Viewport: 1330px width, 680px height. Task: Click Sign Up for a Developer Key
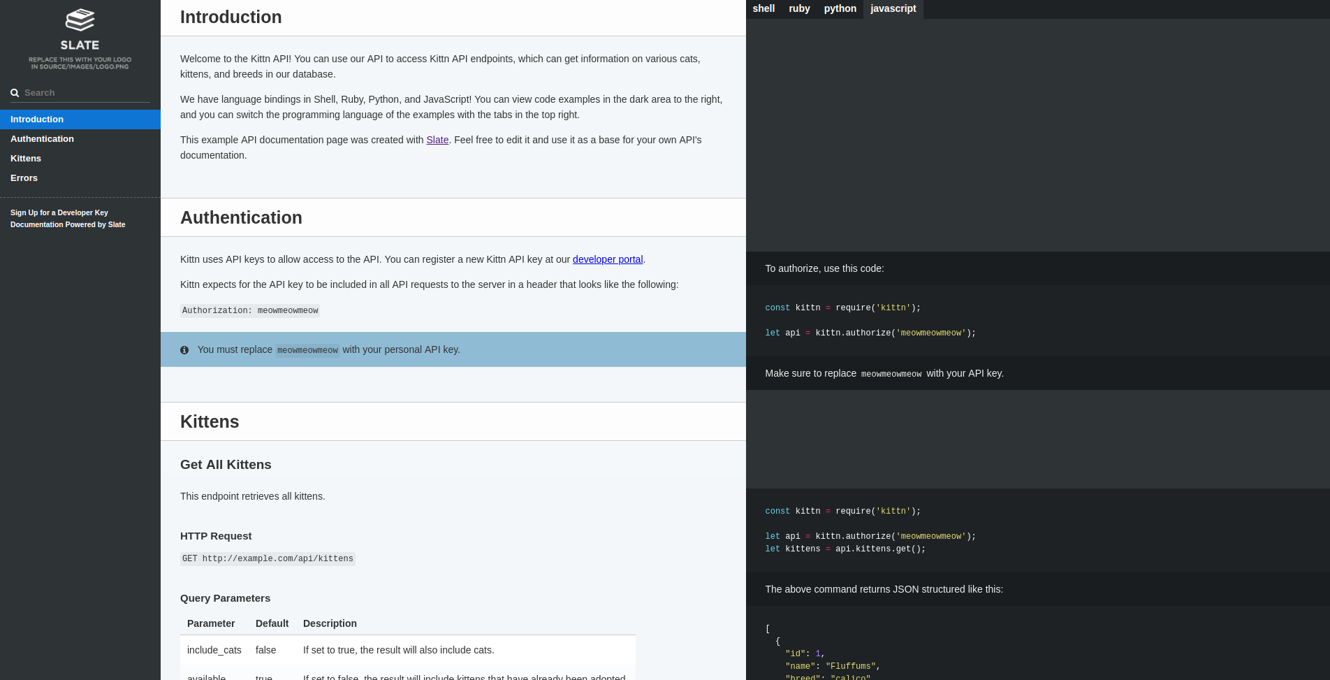coord(59,212)
